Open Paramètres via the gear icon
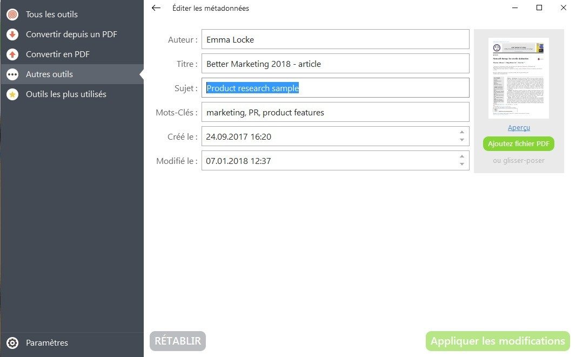 pos(12,342)
